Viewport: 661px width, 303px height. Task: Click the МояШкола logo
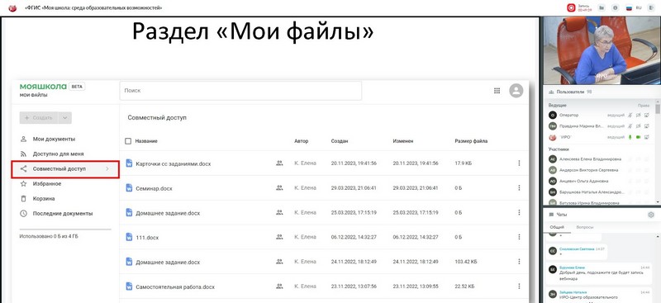[43, 87]
